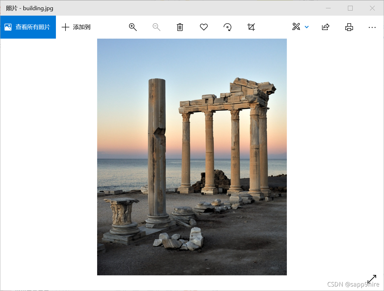Enter full screen with diagonal arrow icon
Viewport: 384px width, 291px height.
click(x=372, y=279)
